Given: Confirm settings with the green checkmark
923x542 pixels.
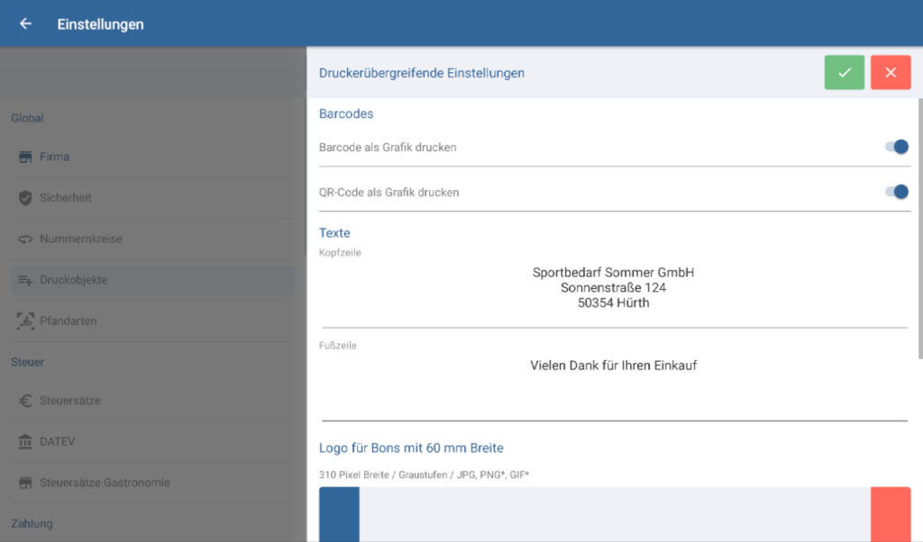Looking at the screenshot, I should click(x=844, y=73).
